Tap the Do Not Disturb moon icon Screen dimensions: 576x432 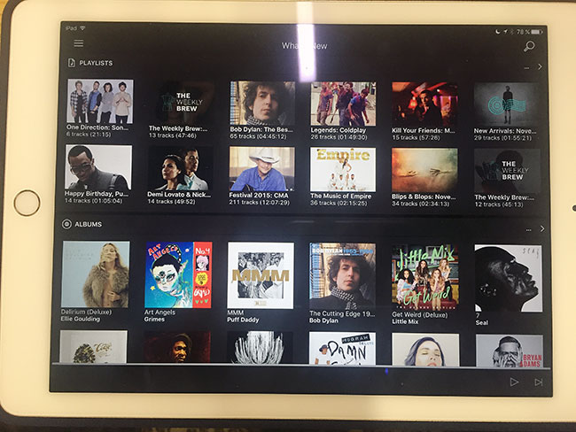coord(498,32)
